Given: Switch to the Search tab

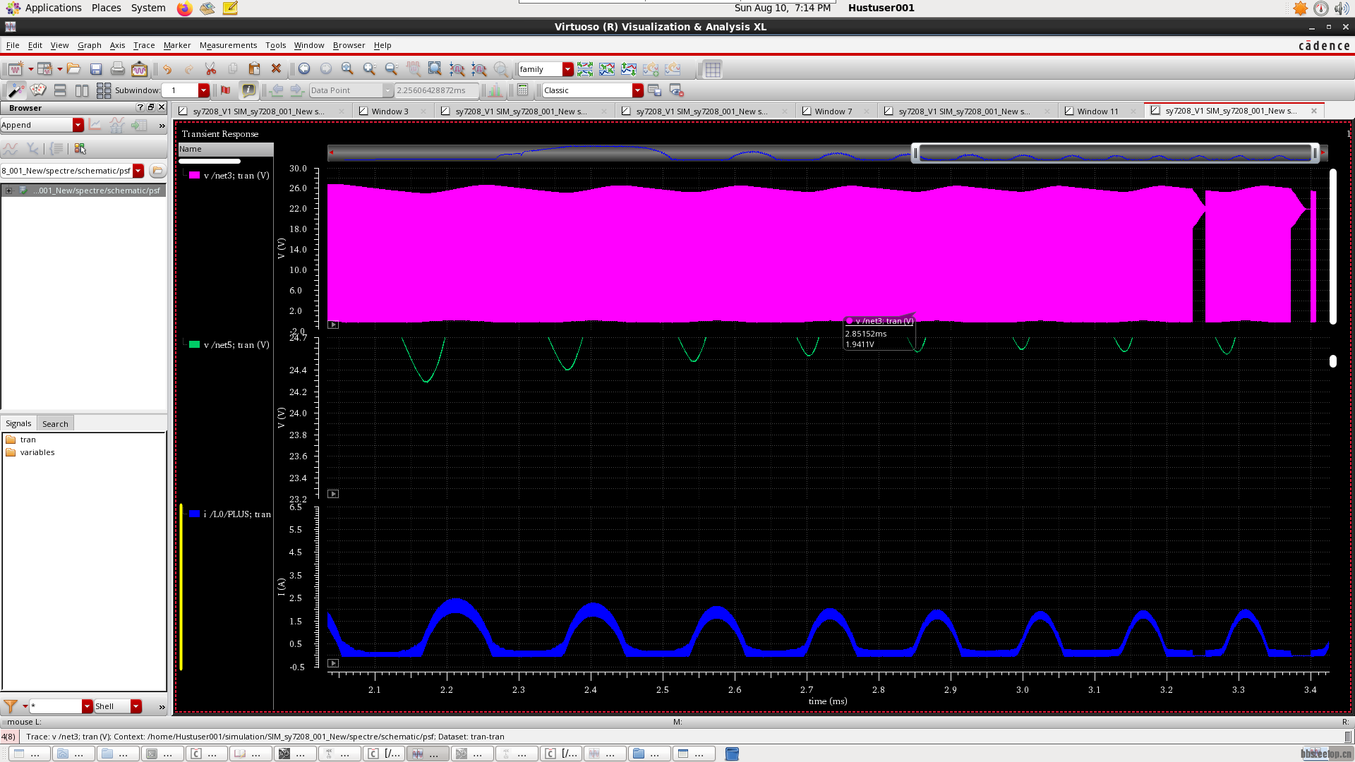Looking at the screenshot, I should coord(55,424).
